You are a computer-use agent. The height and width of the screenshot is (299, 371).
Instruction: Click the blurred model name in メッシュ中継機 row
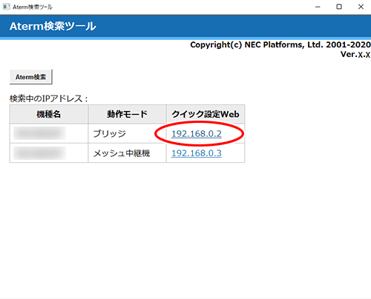pyautogui.click(x=39, y=153)
